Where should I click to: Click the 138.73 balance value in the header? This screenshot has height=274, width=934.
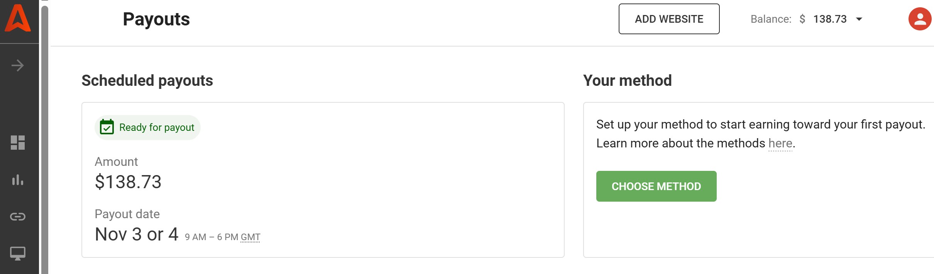(830, 19)
